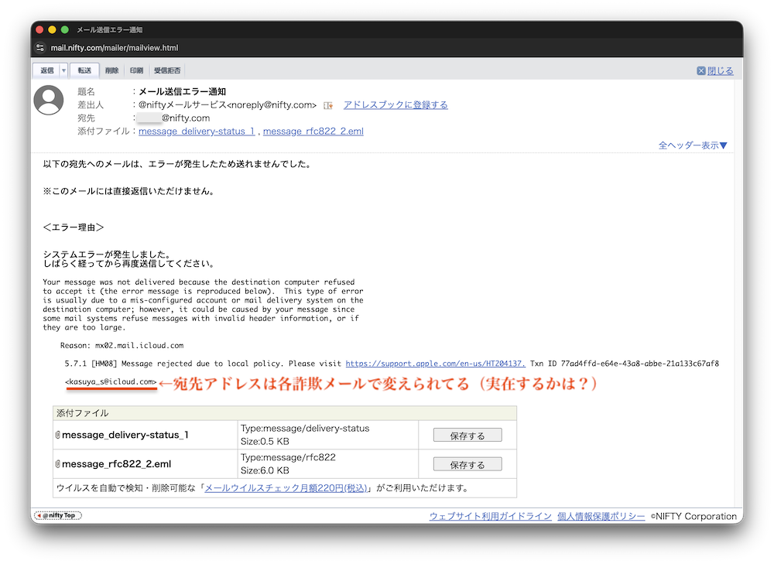This screenshot has width=774, height=564.
Task: Close mail view with 閉じる X icon
Action: click(701, 70)
